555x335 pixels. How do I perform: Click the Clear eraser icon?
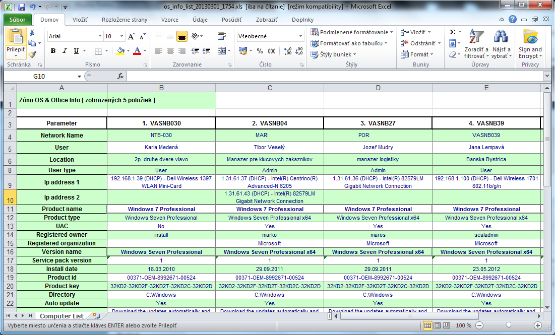coord(452,54)
